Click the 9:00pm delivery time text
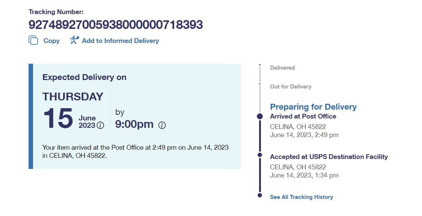 pos(134,124)
